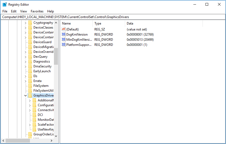Click data 0x00008001 (32769)

pyautogui.click(x=140, y=35)
